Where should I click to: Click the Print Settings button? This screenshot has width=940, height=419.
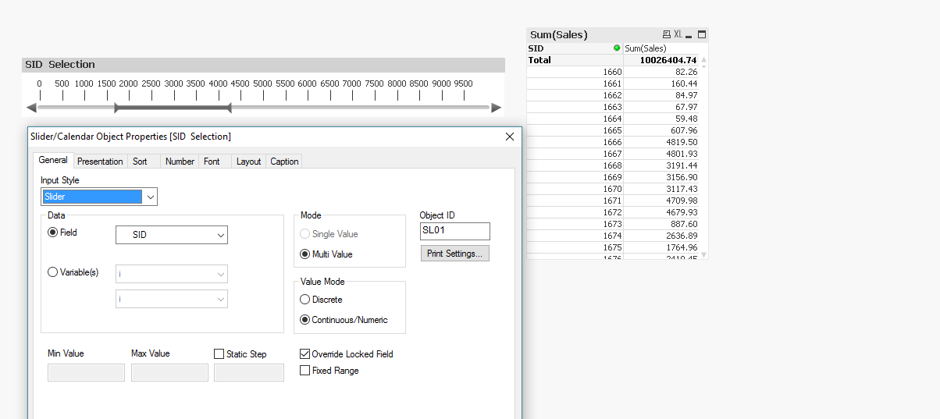pyautogui.click(x=454, y=254)
